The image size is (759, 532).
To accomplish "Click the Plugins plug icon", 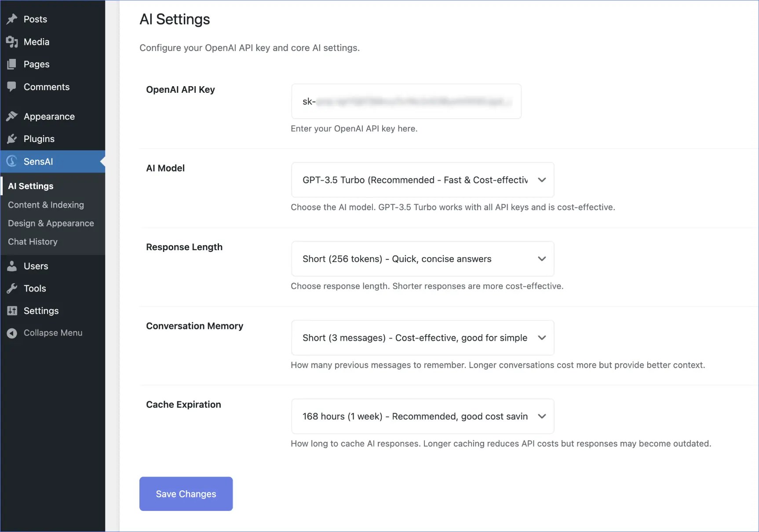I will (x=12, y=139).
